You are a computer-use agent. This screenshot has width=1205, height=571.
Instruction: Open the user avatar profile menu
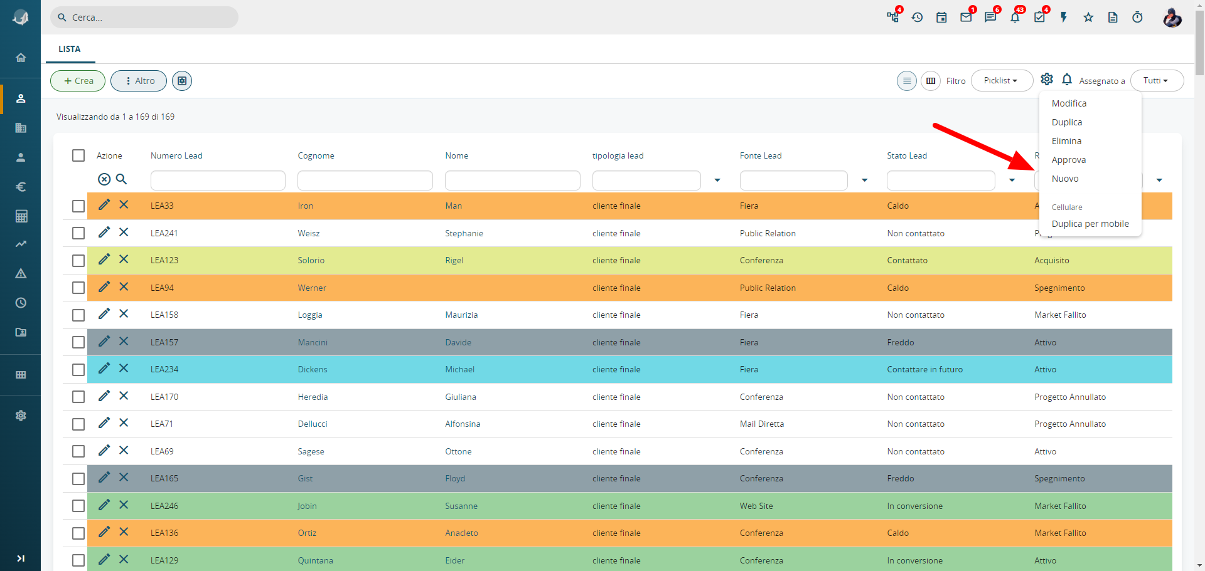(x=1172, y=18)
